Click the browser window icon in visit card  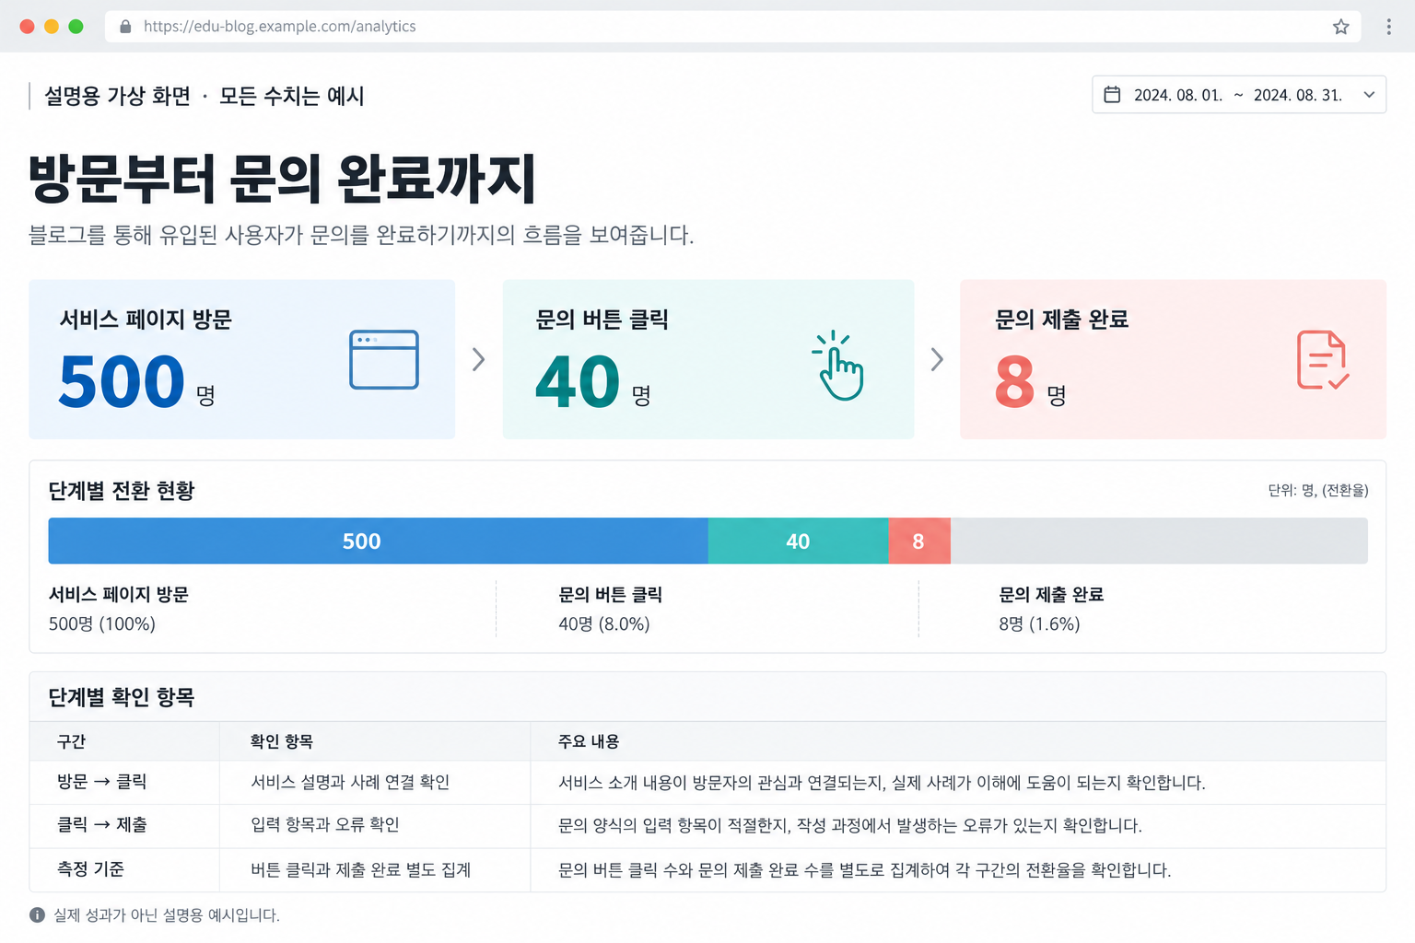pyautogui.click(x=384, y=359)
